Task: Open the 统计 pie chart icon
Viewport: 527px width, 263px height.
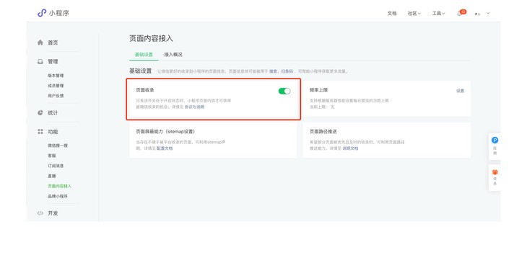Action: [x=40, y=112]
